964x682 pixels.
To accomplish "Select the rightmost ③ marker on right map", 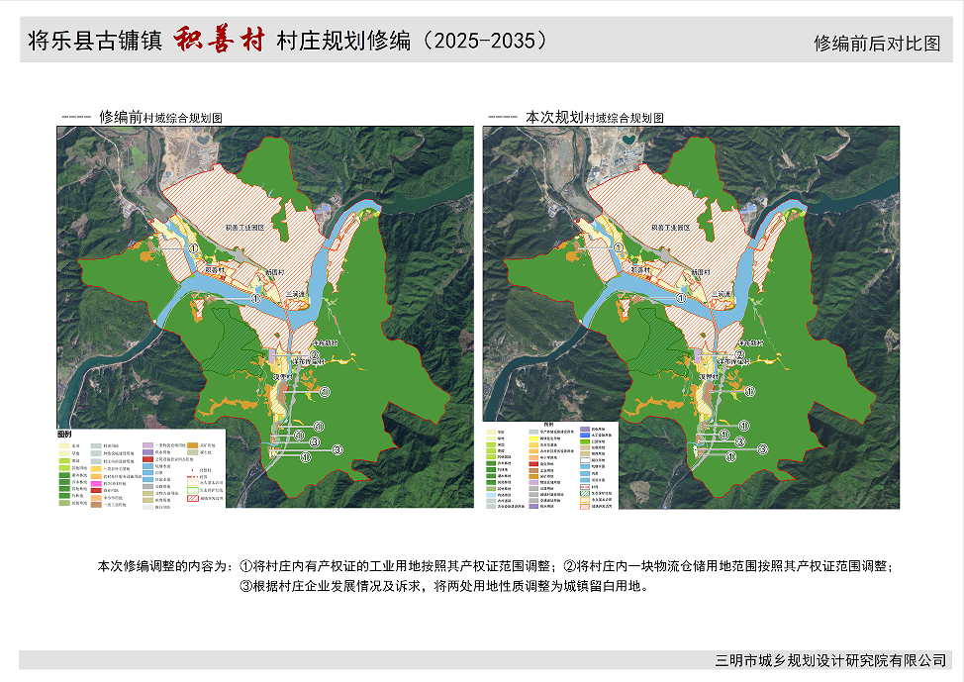I will coord(764,448).
